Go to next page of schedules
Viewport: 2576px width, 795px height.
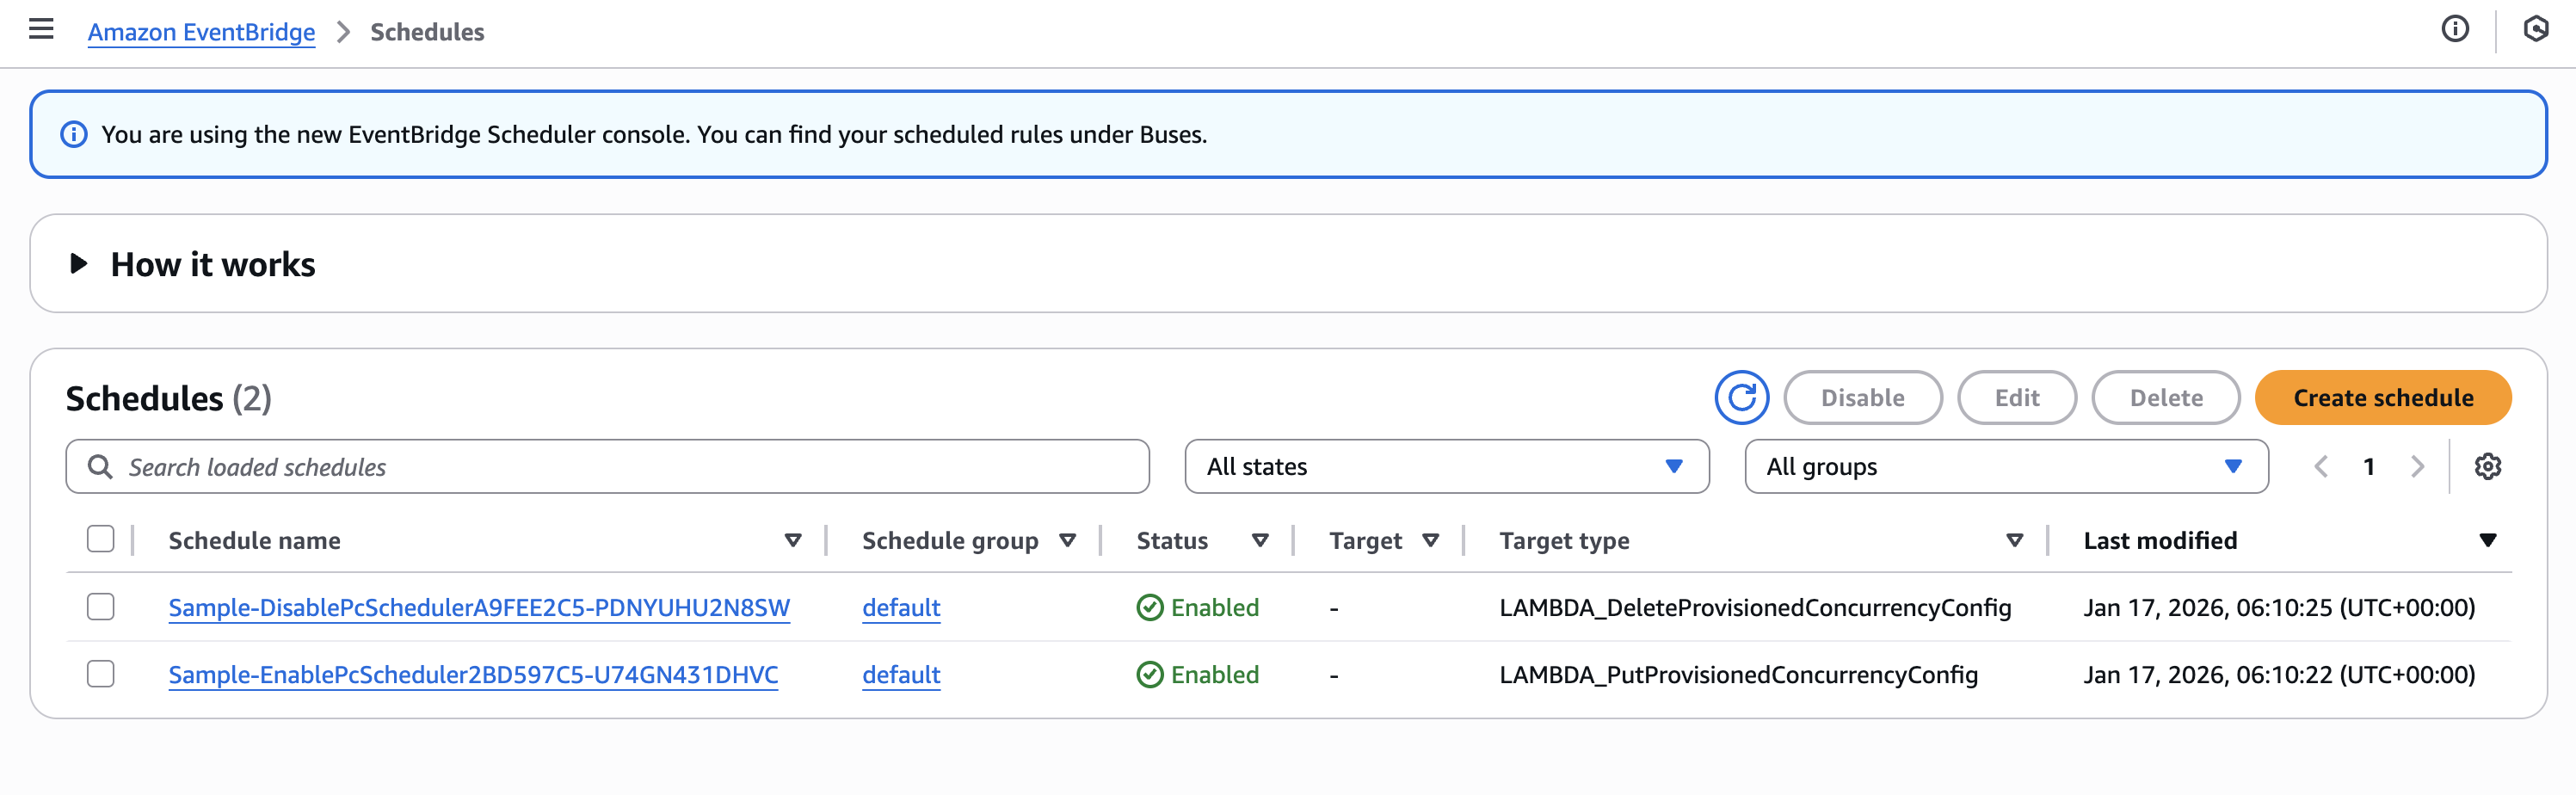[2417, 467]
